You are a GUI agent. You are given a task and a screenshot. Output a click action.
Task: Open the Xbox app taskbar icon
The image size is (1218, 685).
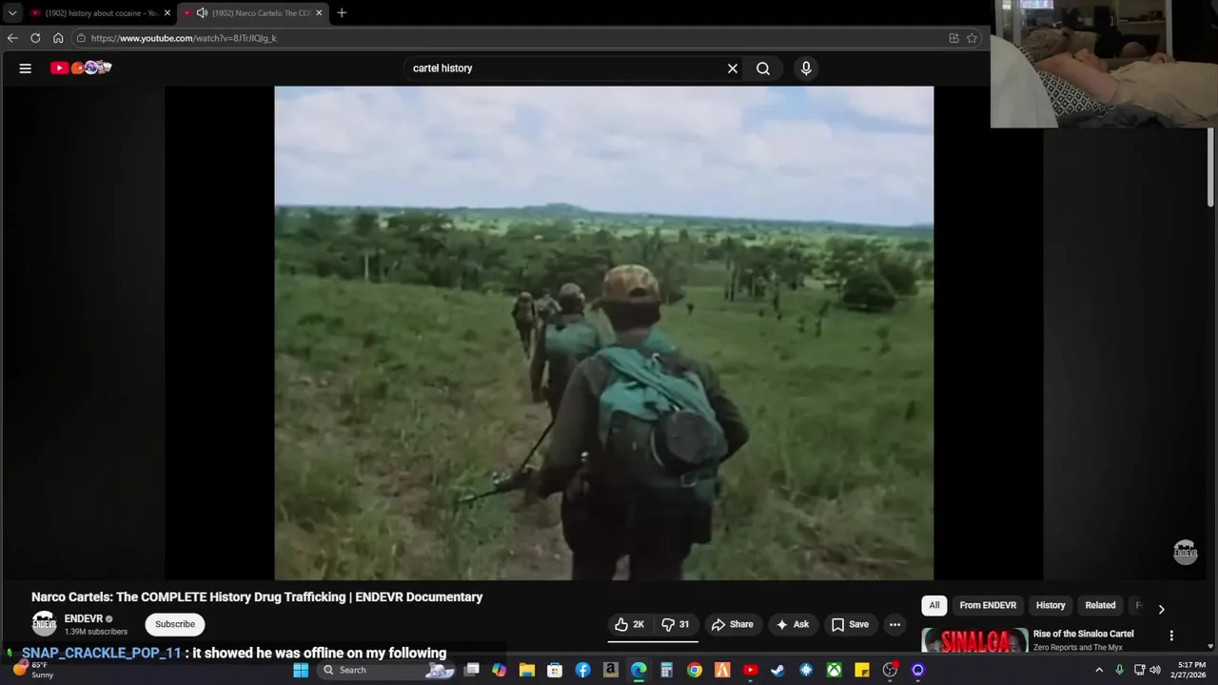834,670
